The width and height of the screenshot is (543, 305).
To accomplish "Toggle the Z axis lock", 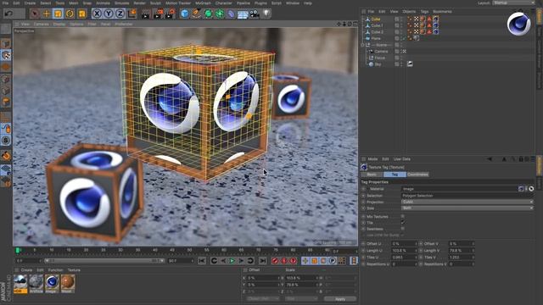I will 120,14.
